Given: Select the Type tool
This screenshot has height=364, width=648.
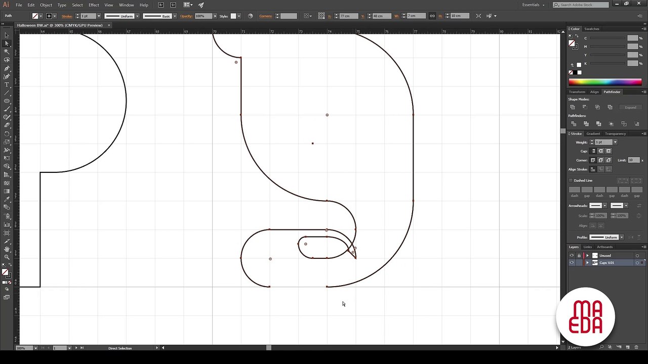Looking at the screenshot, I should point(7,84).
